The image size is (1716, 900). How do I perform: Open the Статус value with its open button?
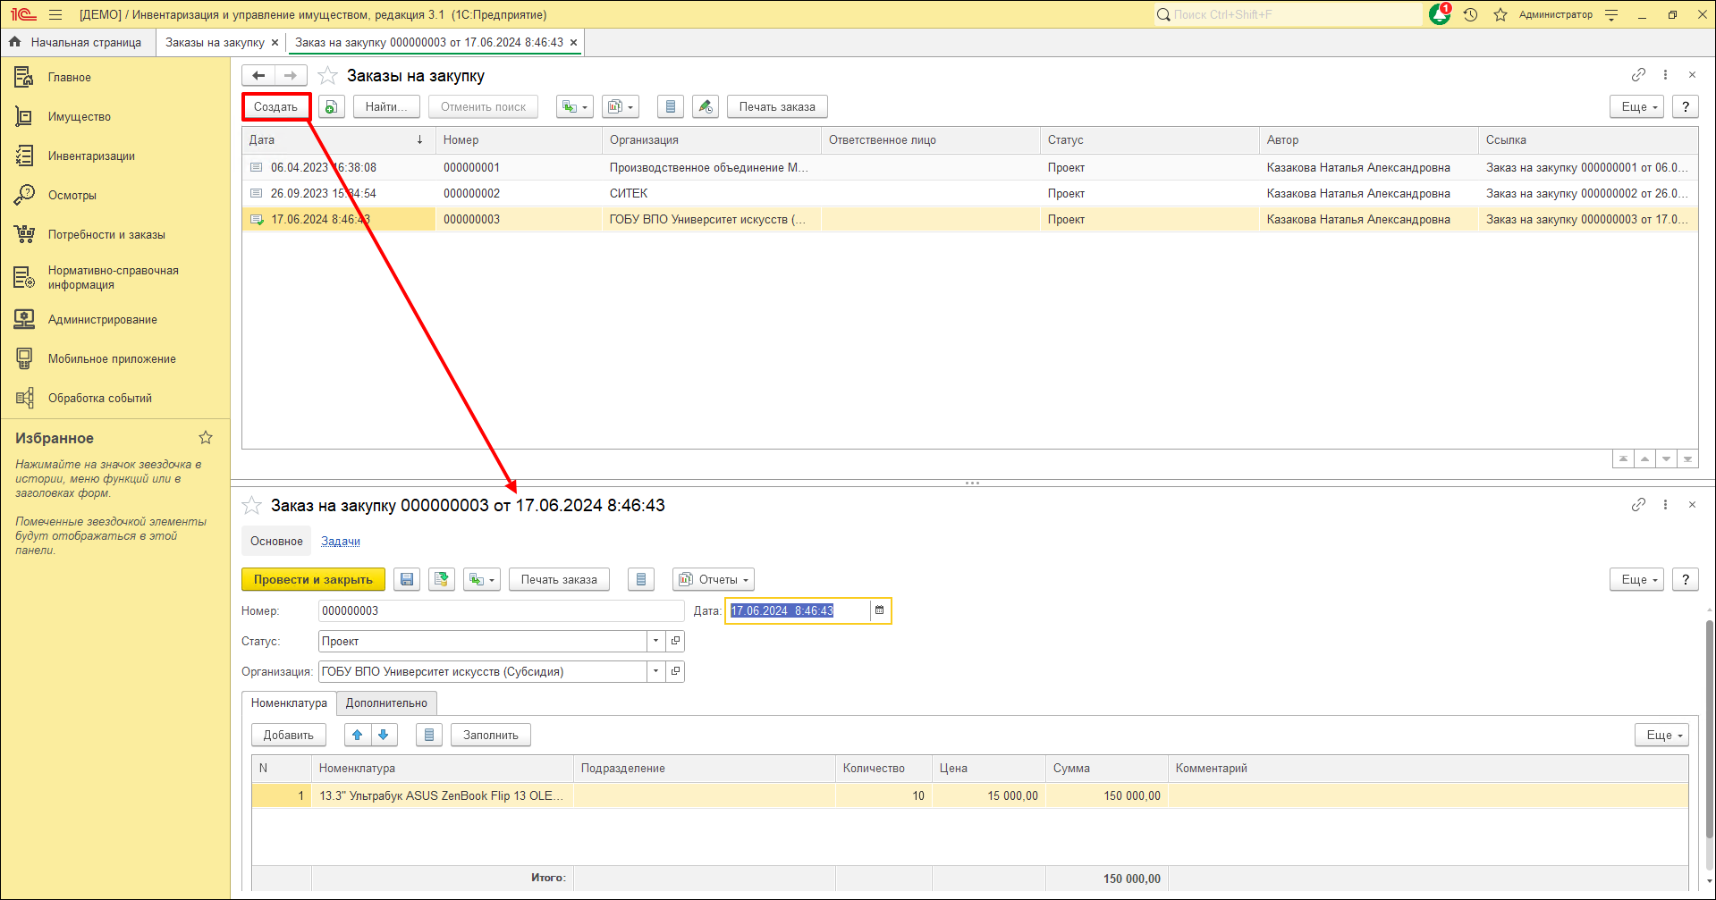(x=676, y=641)
